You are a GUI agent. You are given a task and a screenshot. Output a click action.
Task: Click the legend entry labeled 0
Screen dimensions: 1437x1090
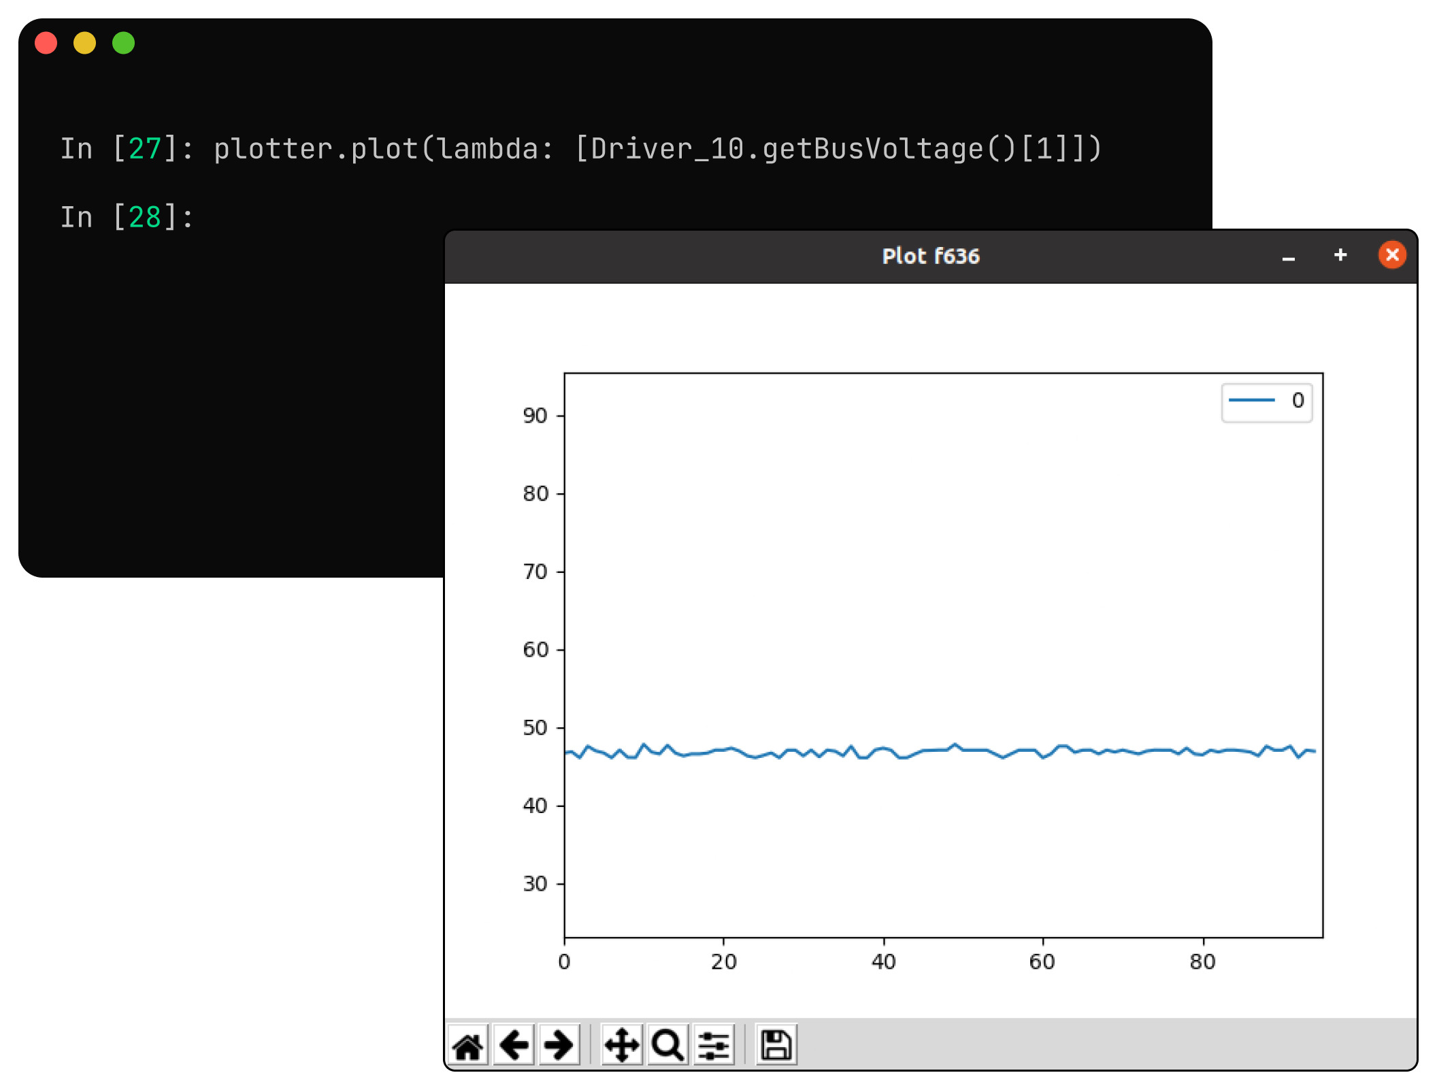click(1298, 401)
